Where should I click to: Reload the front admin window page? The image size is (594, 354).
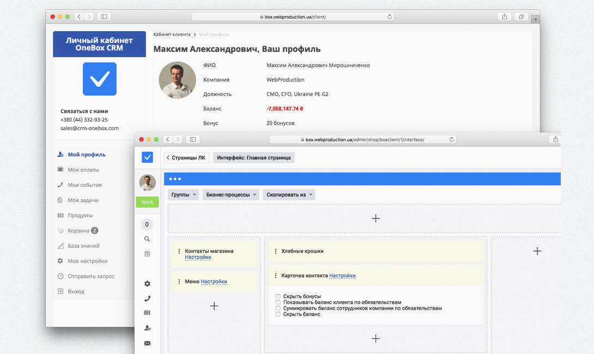click(452, 139)
